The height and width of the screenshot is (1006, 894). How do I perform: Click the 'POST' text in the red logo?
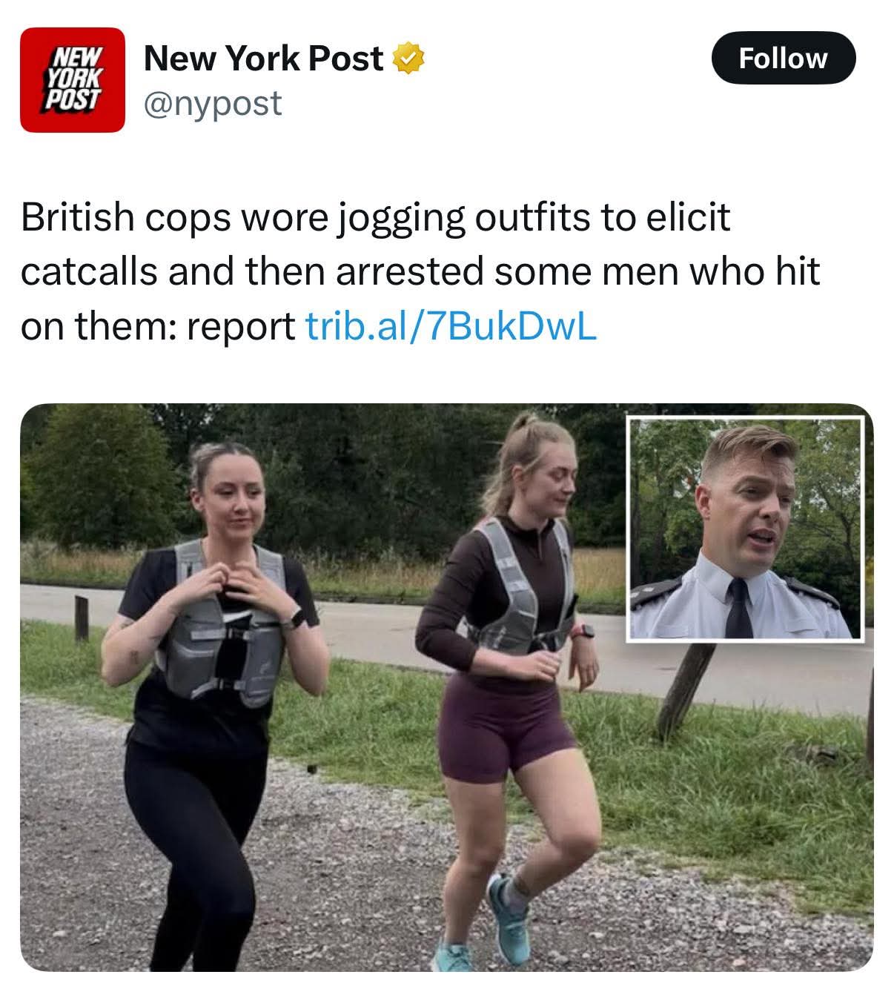pyautogui.click(x=71, y=102)
